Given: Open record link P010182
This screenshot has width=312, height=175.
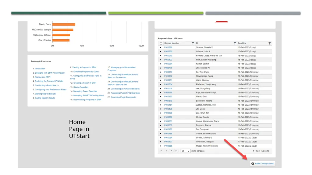Looking at the screenshot, I should pyautogui.click(x=168, y=129).
